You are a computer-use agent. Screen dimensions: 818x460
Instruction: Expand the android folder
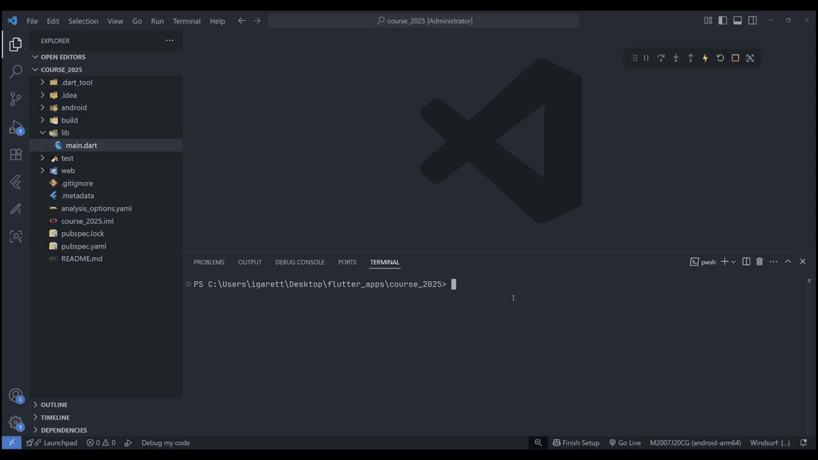pyautogui.click(x=43, y=107)
